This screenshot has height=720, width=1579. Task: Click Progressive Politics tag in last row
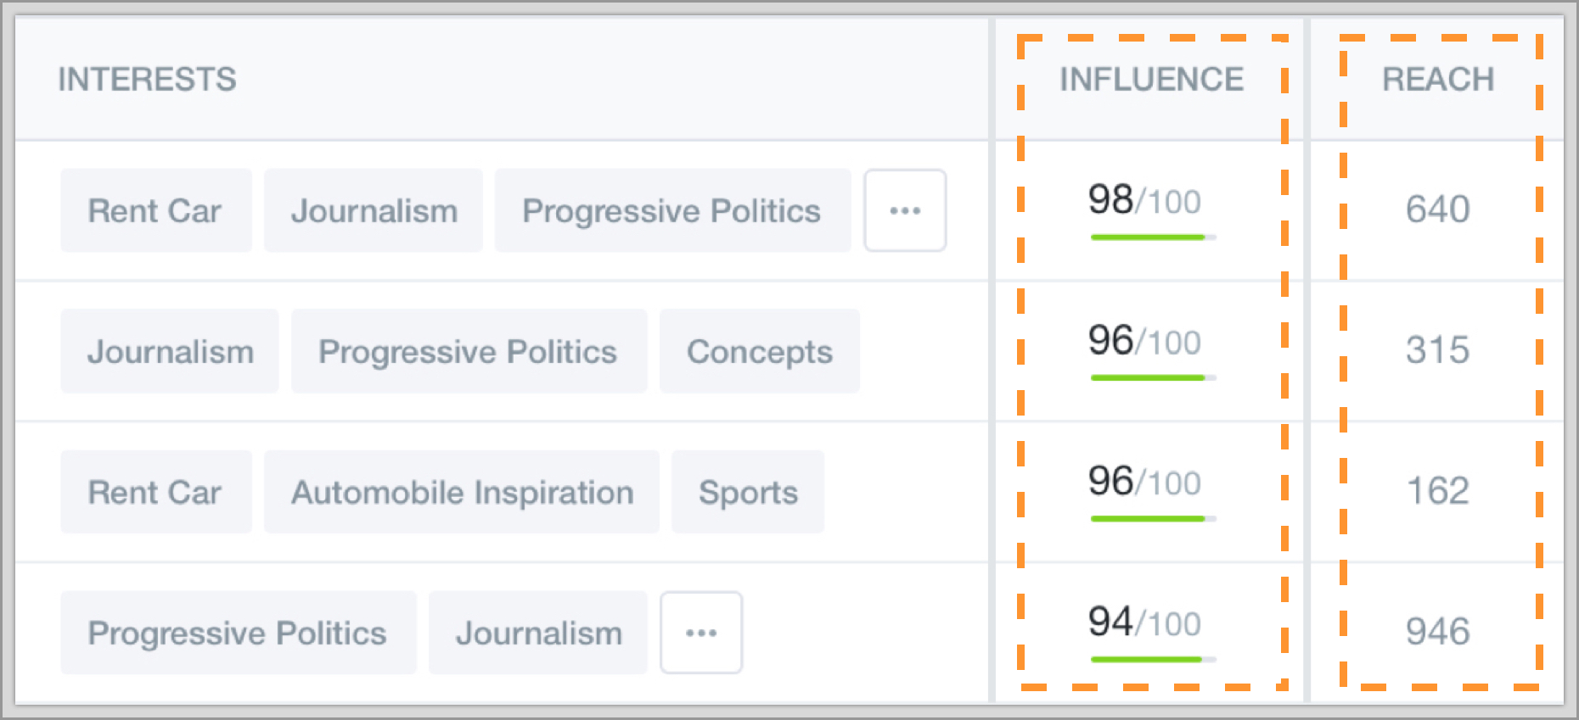coord(238,633)
